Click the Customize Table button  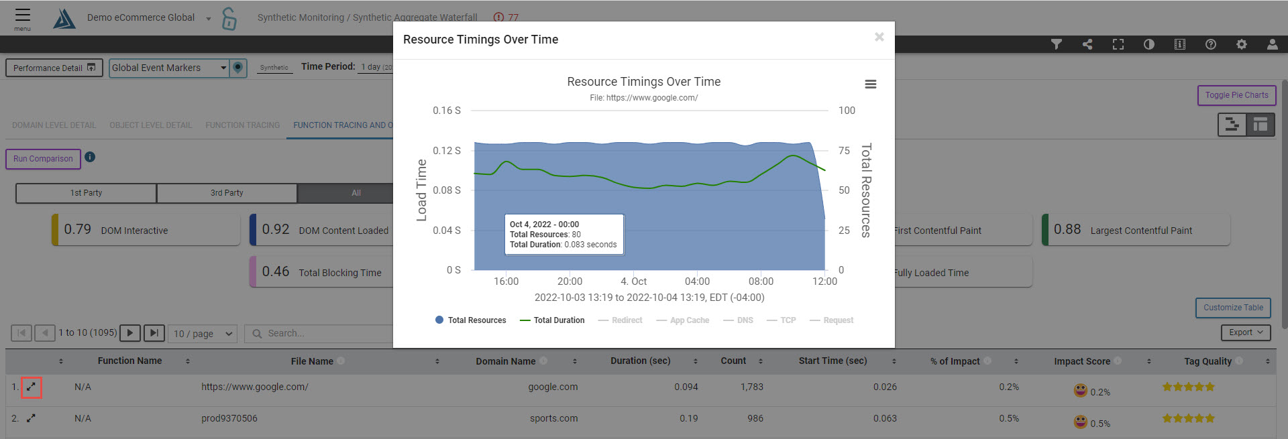pyautogui.click(x=1232, y=308)
